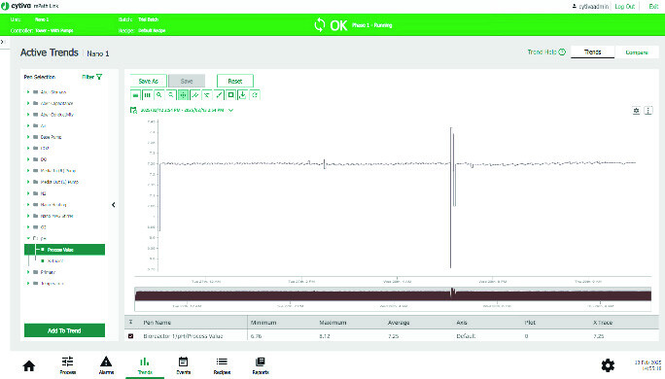The width and height of the screenshot is (665, 379).
Task: Select the Nano Rocking tree row
Action: point(53,204)
